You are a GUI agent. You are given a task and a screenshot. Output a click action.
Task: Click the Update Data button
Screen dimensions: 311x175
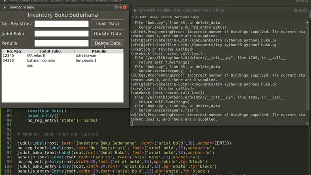[x=107, y=34]
